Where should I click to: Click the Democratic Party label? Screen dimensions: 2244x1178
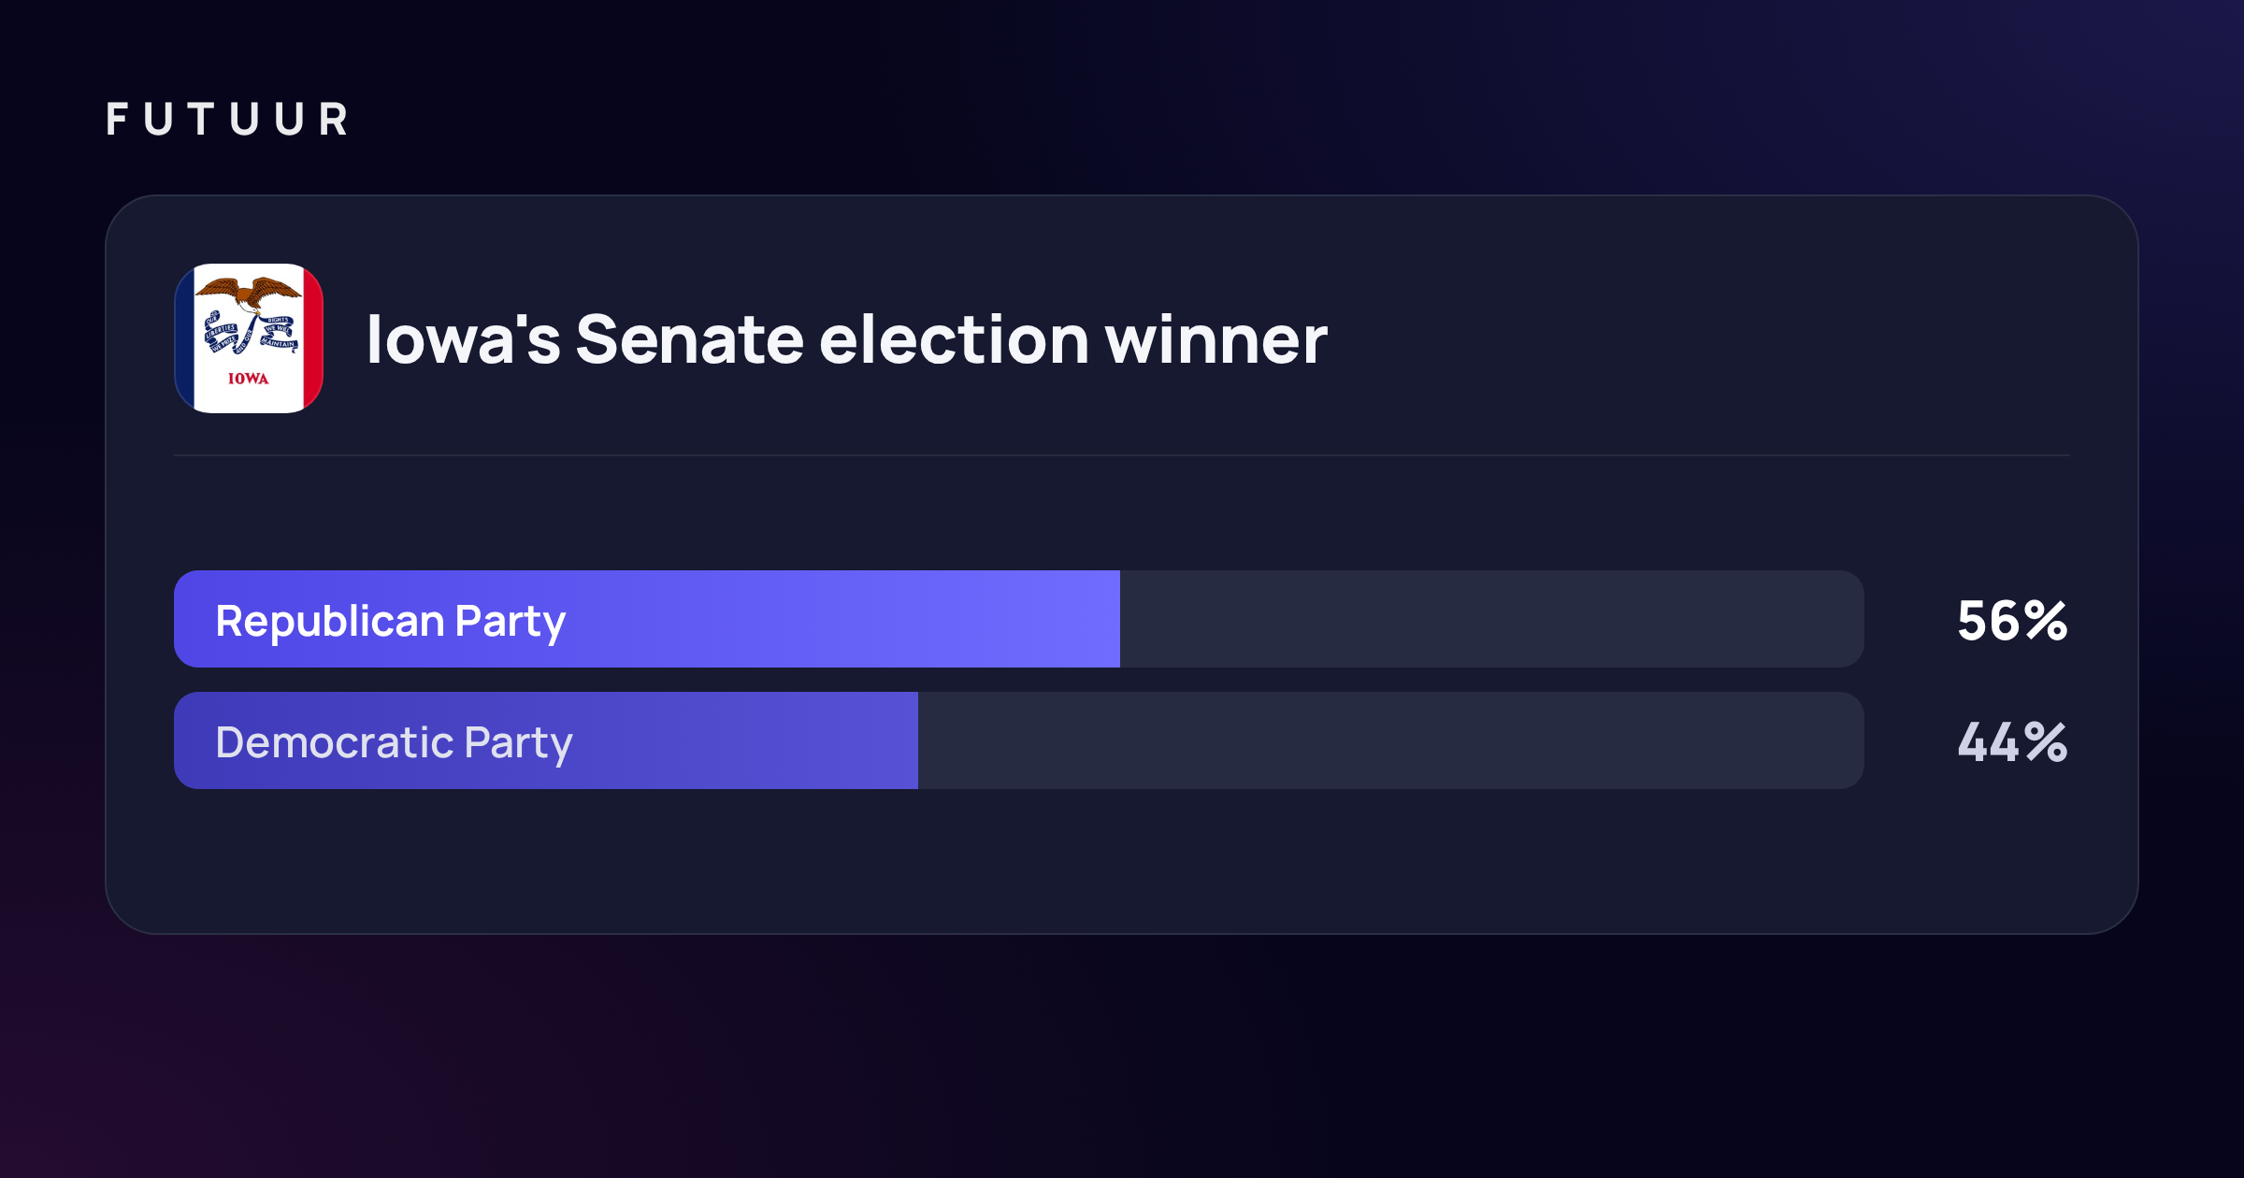pyautogui.click(x=394, y=743)
